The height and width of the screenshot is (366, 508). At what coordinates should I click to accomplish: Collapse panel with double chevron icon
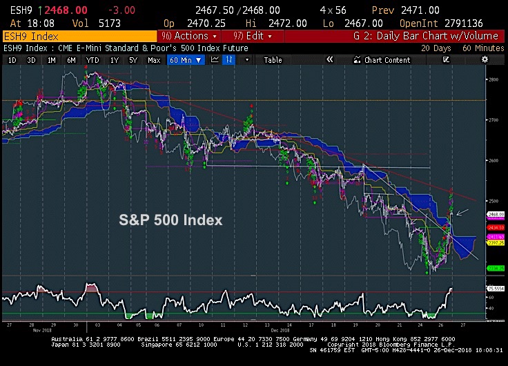(x=329, y=59)
